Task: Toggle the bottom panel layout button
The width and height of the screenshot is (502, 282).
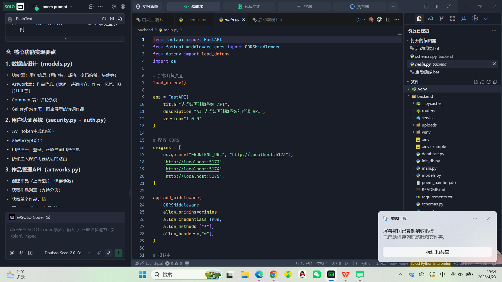Action: (426, 7)
